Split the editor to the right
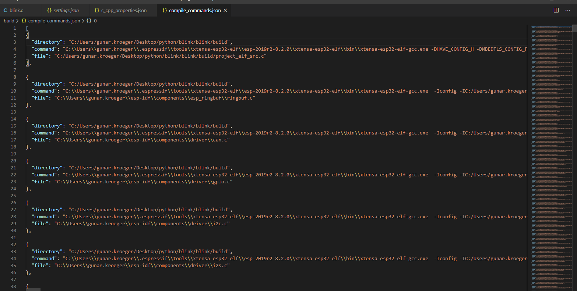 tap(556, 10)
